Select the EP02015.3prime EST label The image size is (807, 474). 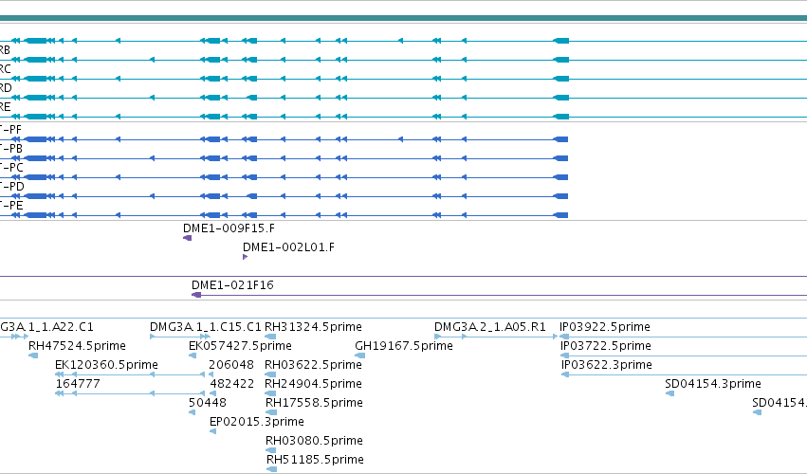tap(256, 422)
